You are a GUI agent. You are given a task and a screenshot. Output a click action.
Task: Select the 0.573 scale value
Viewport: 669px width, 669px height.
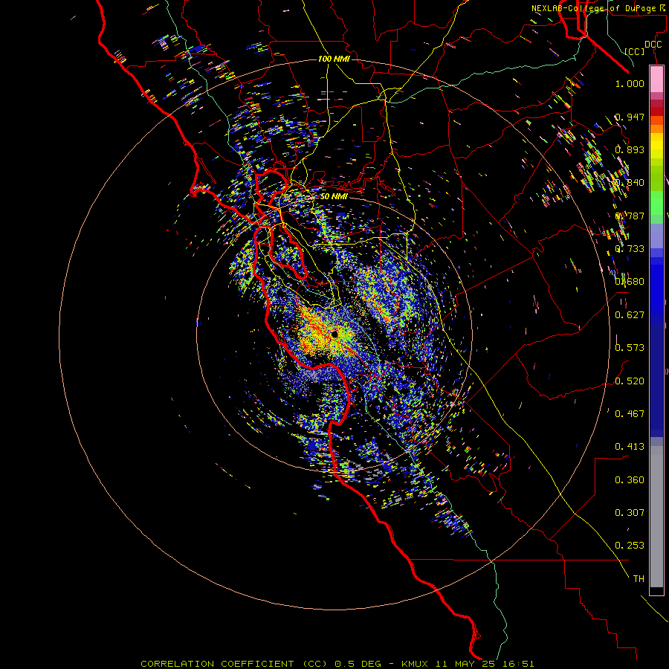pyautogui.click(x=630, y=348)
